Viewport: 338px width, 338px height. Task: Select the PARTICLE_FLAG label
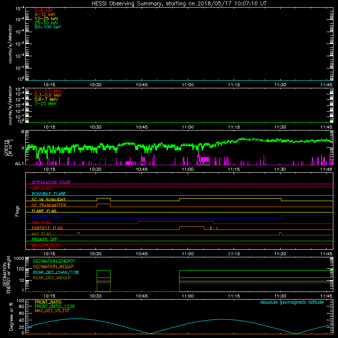[x=47, y=228]
